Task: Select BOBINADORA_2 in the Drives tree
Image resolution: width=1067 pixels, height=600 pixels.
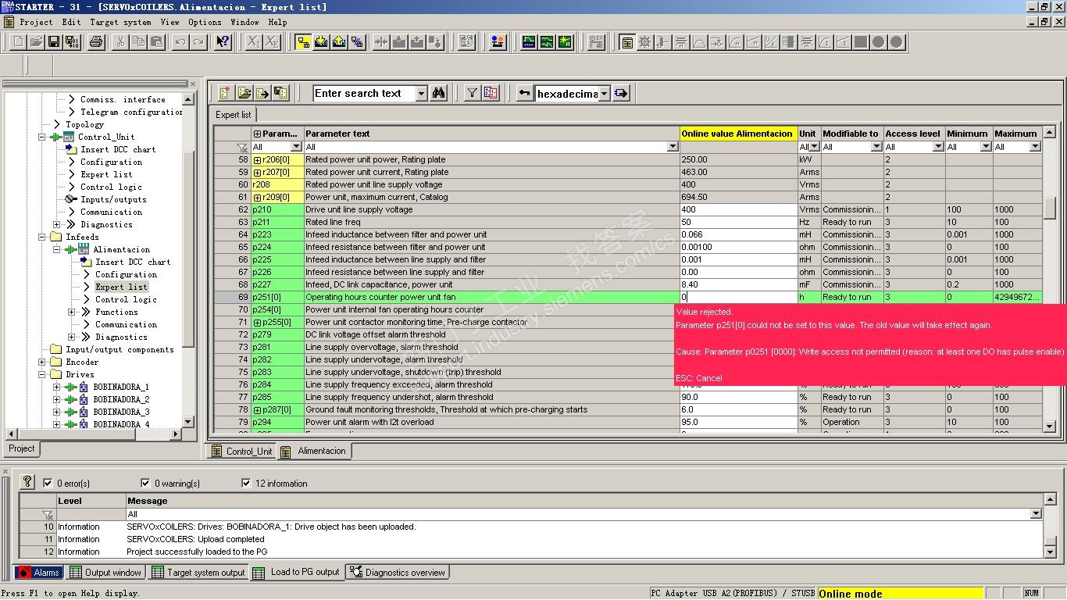Action: (121, 400)
